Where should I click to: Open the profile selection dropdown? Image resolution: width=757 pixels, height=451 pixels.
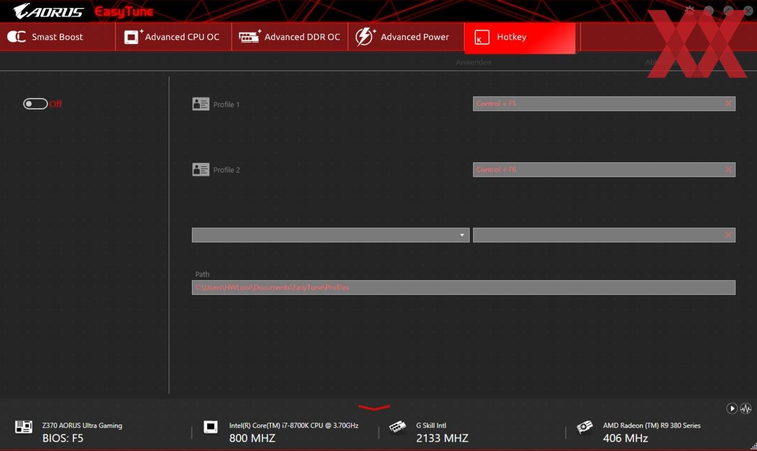(x=331, y=235)
